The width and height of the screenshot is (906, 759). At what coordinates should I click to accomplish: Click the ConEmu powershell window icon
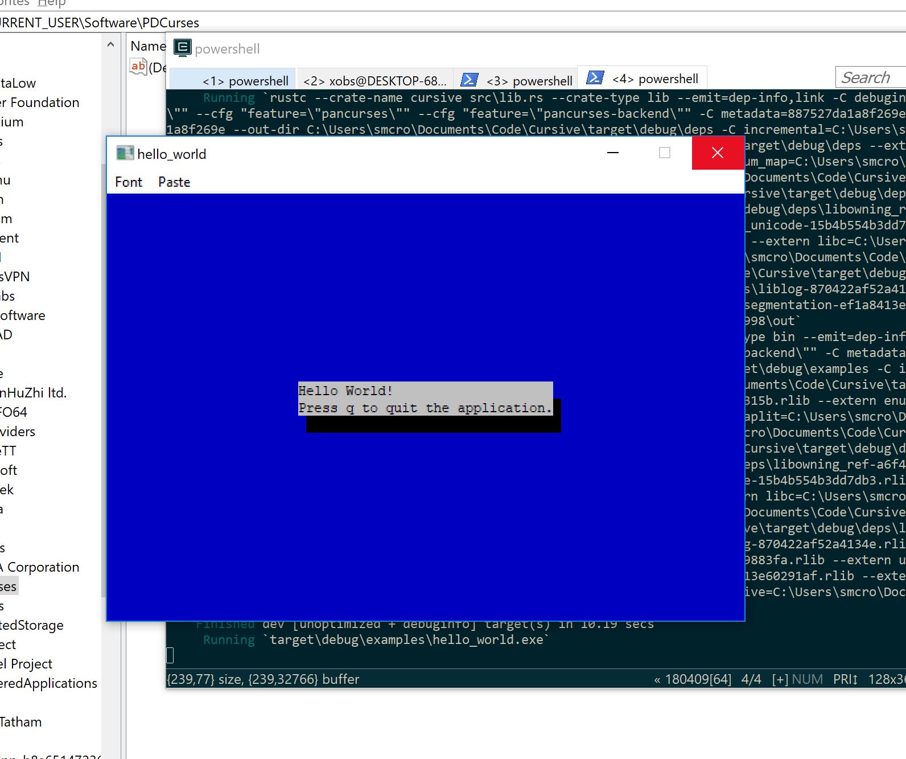[x=182, y=48]
